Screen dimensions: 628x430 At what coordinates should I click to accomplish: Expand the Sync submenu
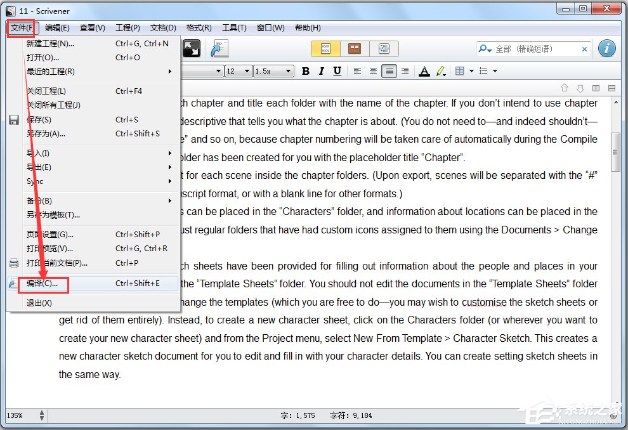click(x=93, y=181)
